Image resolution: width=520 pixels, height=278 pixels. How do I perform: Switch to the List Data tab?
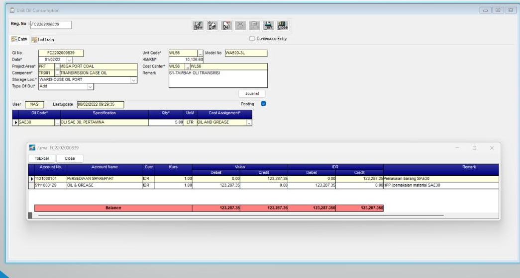click(x=43, y=40)
